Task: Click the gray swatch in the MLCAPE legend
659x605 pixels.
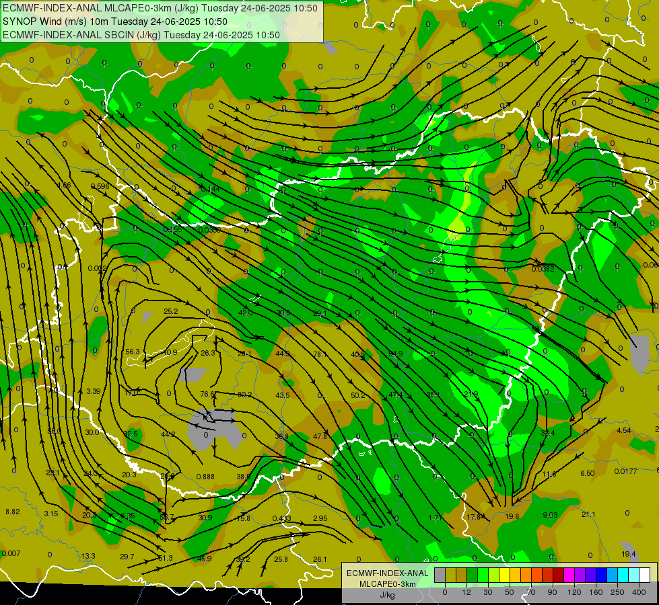Action: 440,575
